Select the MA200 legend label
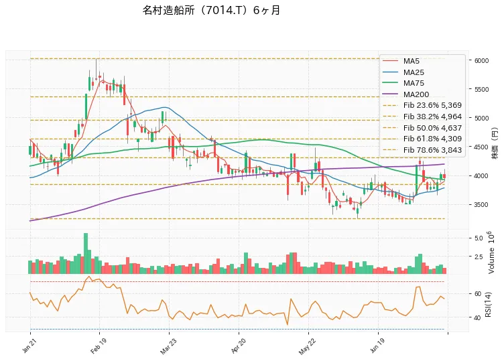 (416, 94)
